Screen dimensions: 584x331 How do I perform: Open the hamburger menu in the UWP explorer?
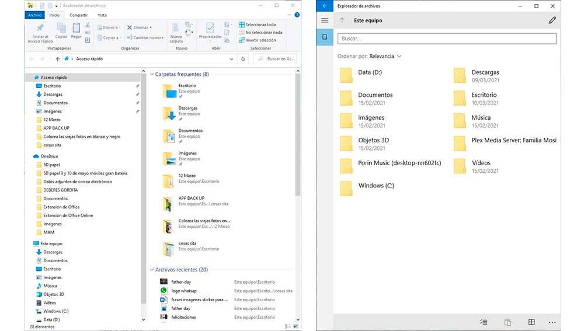pos(325,20)
